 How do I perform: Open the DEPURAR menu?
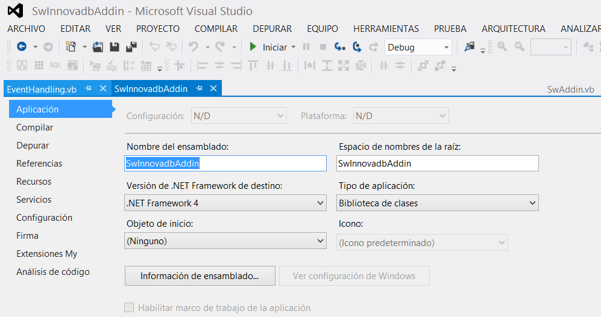(x=272, y=29)
